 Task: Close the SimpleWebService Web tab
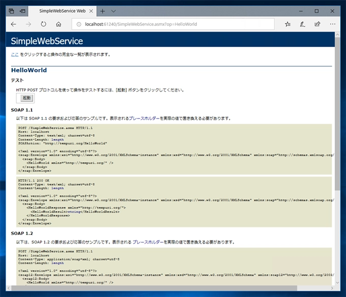tap(91, 11)
